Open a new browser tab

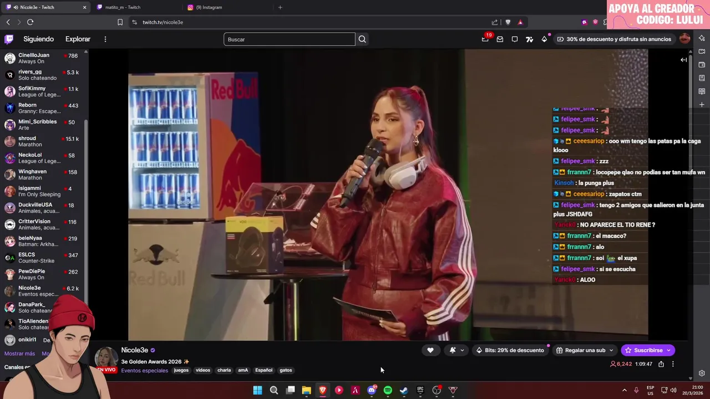coord(280,7)
